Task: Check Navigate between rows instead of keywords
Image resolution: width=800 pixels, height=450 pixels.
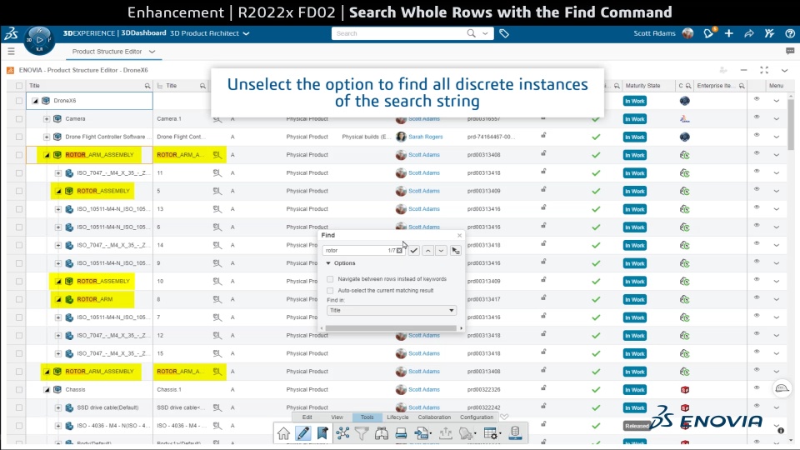Action: [x=330, y=279]
